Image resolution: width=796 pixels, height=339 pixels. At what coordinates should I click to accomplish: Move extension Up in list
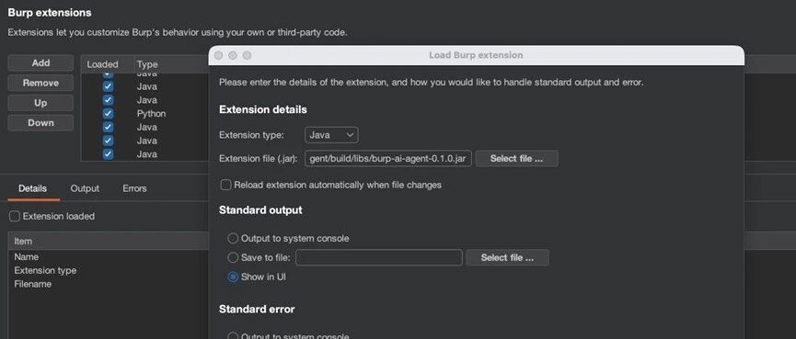(40, 103)
